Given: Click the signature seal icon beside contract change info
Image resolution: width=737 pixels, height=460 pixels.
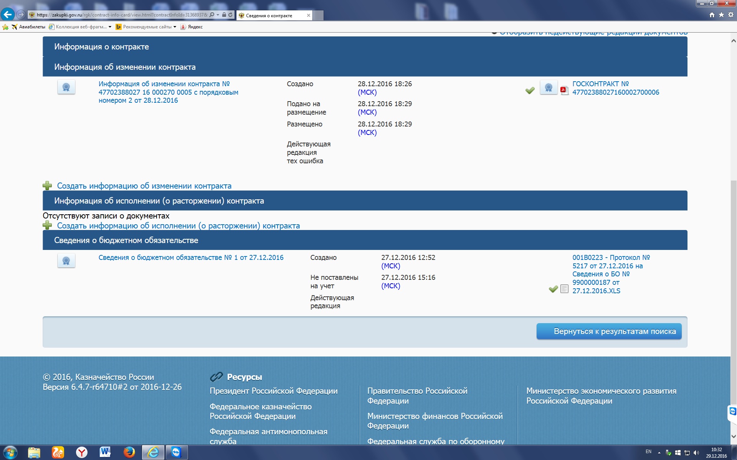Looking at the screenshot, I should [66, 87].
